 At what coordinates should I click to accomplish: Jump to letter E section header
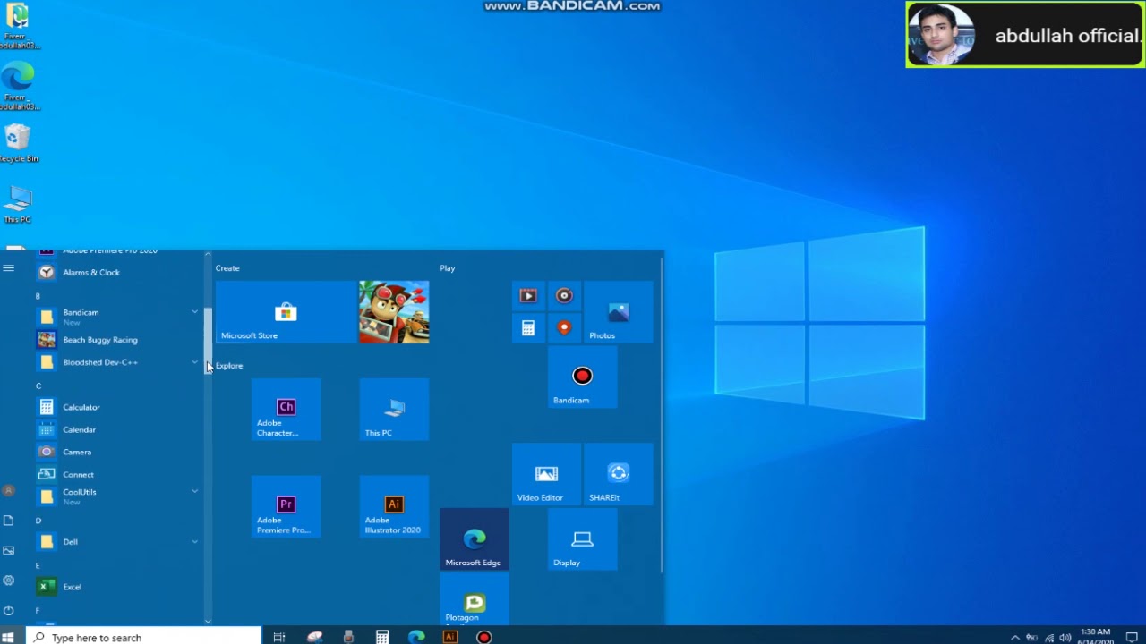coord(38,565)
